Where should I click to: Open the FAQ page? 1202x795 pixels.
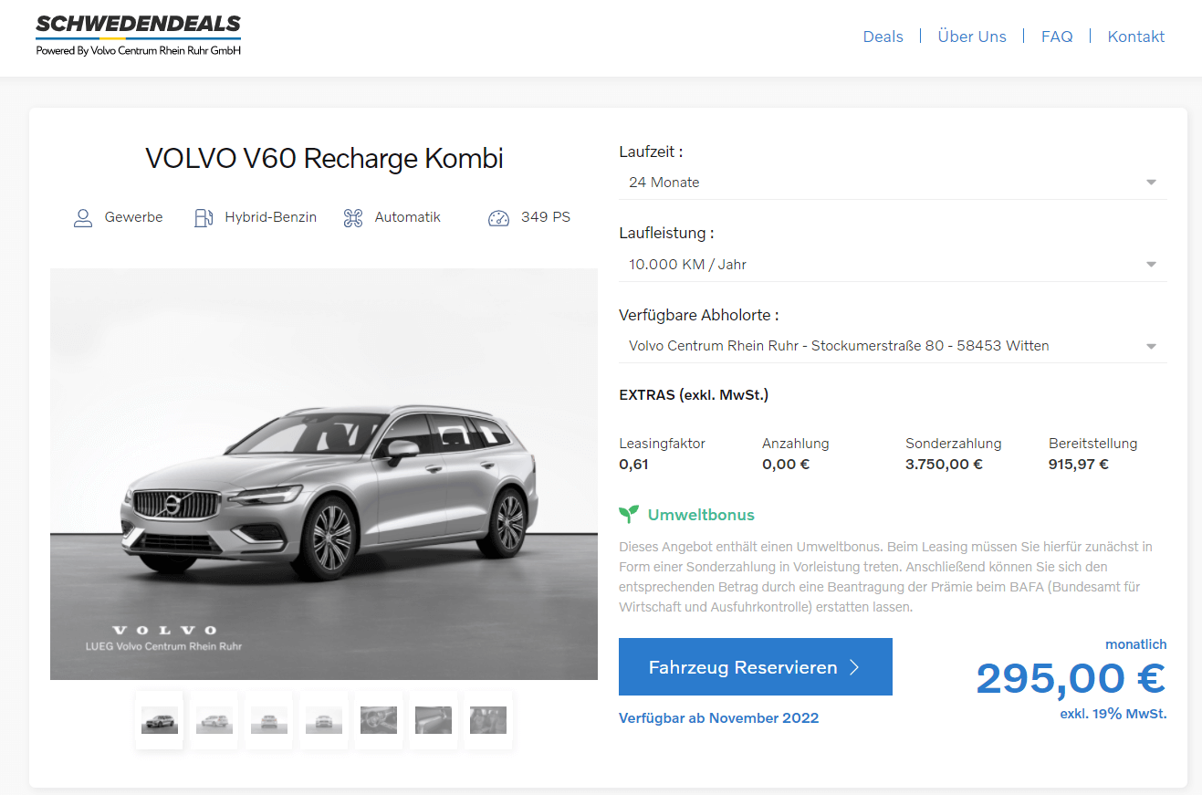click(x=1057, y=37)
